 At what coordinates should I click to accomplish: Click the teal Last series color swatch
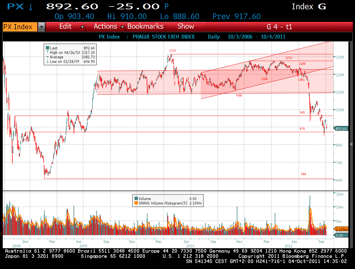pos(47,48)
